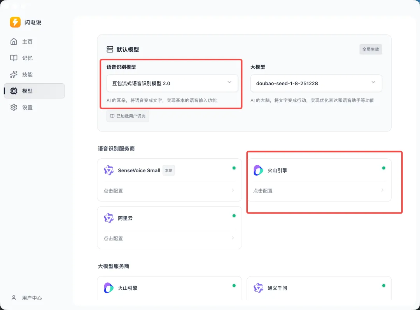Click the 语音识别服务商 heading

(116, 149)
